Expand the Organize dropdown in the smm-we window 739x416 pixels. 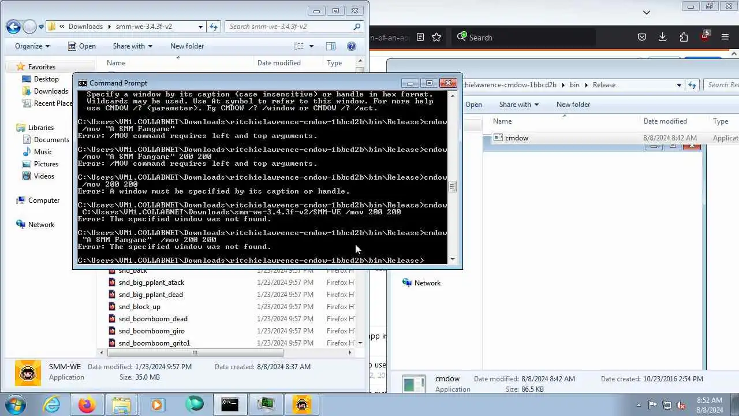[32, 46]
